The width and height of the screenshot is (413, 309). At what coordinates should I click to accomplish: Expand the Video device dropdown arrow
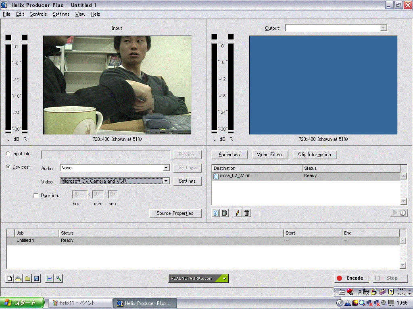coord(166,181)
